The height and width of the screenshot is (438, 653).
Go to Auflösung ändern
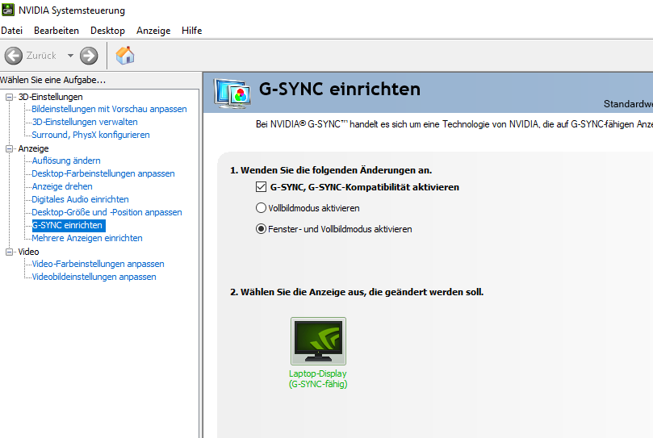click(x=66, y=161)
